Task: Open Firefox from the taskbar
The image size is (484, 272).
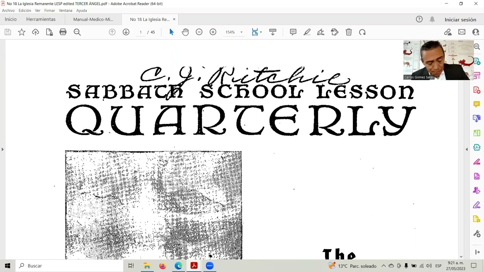Action: tap(163, 266)
